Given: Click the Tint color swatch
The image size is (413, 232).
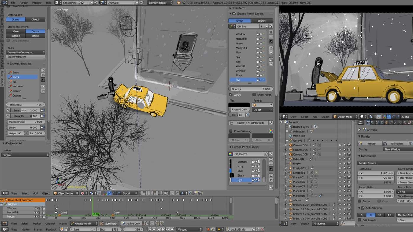Looking at the screenshot, I should 239,105.
